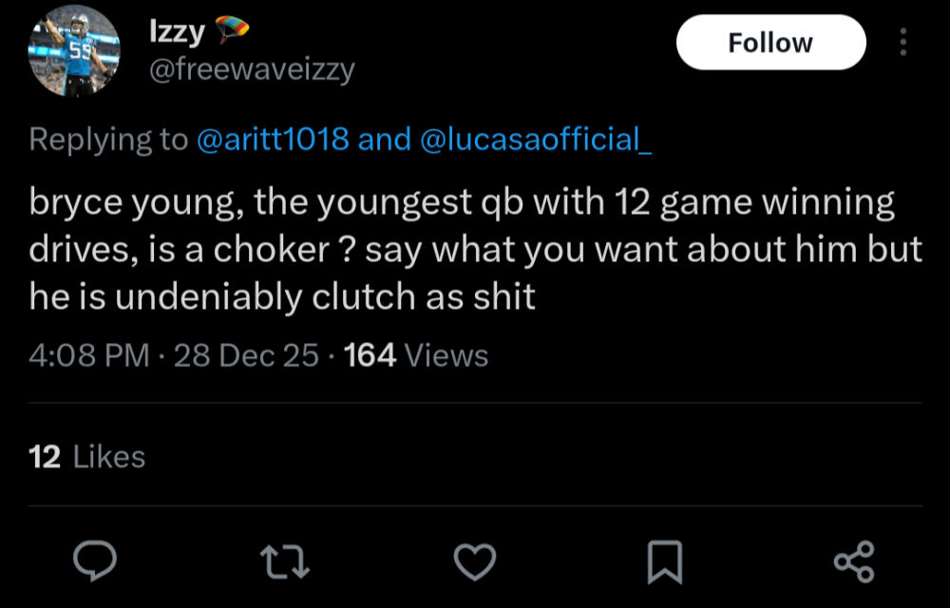The width and height of the screenshot is (950, 608).
Task: View likers by clicking "12 Likes"
Action: pyautogui.click(x=85, y=457)
